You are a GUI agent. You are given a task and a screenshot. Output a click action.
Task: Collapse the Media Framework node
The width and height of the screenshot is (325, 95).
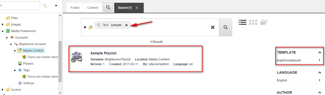tap(3, 31)
